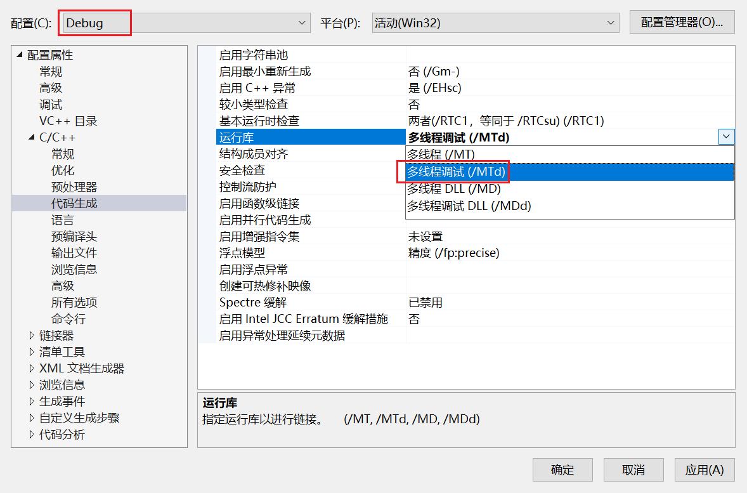
Task: Select the 启用并行代码生成 property
Action: coord(265,220)
